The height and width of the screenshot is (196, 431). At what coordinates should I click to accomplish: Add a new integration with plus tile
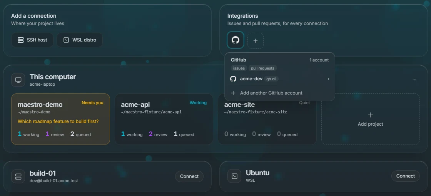[x=256, y=41]
